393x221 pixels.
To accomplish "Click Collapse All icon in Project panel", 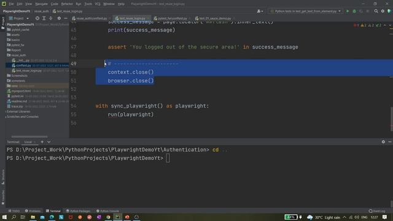I will (50, 18).
